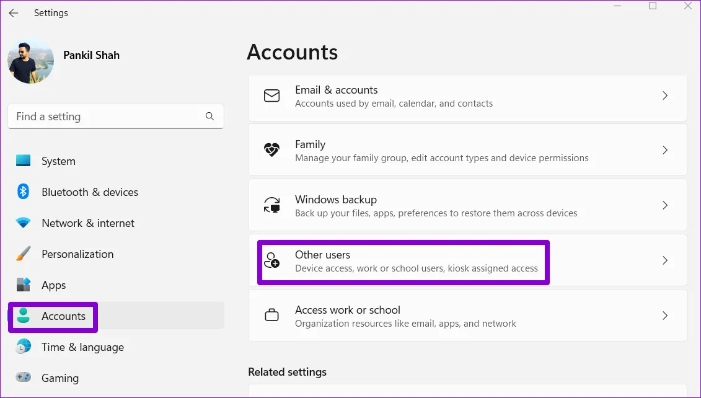The height and width of the screenshot is (398, 701).
Task: Click the Personalization brush icon
Action: tap(22, 254)
